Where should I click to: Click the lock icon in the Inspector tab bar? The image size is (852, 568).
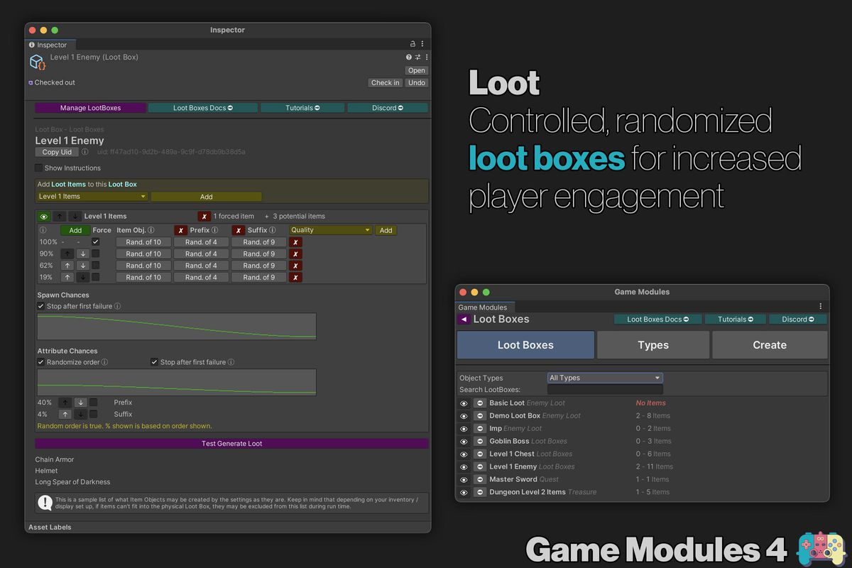(413, 44)
